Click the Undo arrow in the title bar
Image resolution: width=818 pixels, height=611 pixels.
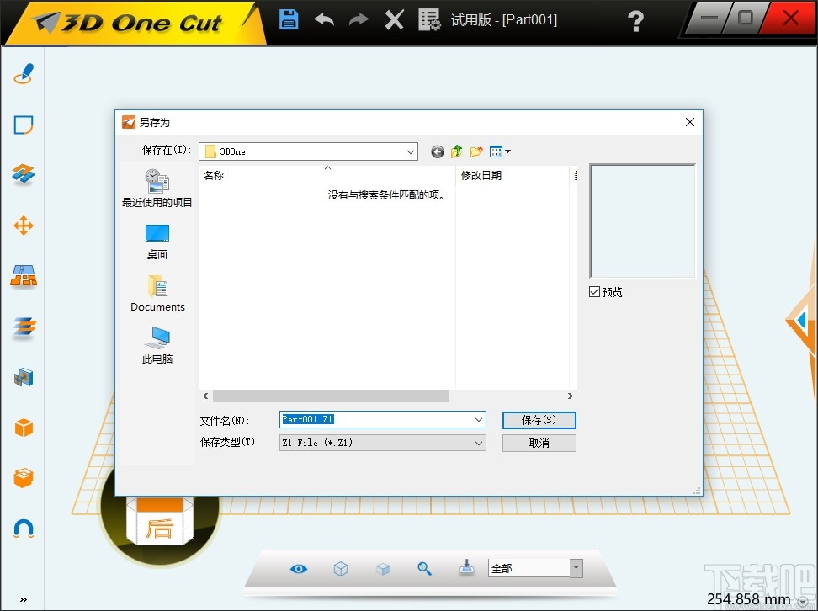tap(324, 19)
